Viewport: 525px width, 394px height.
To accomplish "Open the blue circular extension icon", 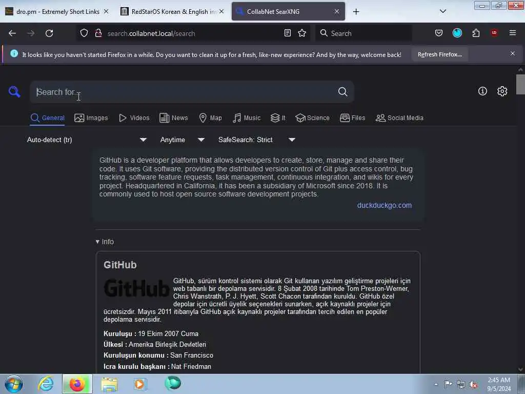I will [457, 33].
